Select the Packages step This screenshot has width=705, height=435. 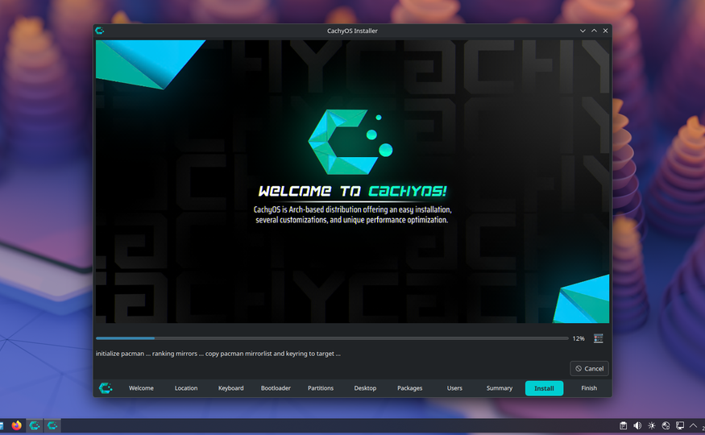click(409, 387)
